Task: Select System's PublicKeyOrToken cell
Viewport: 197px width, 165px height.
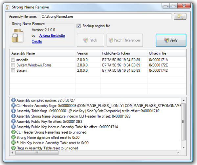Action: (121, 70)
